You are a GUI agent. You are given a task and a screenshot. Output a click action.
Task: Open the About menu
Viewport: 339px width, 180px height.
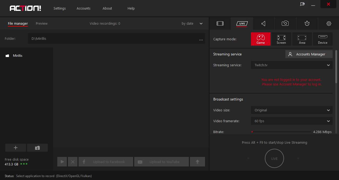[107, 8]
